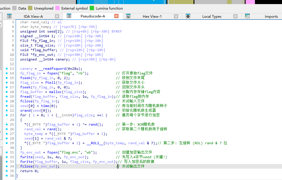Image resolution: width=282 pixels, height=180 pixels.
Task: Click the Hex View-1 tab icon
Action: pyautogui.click(x=128, y=16)
